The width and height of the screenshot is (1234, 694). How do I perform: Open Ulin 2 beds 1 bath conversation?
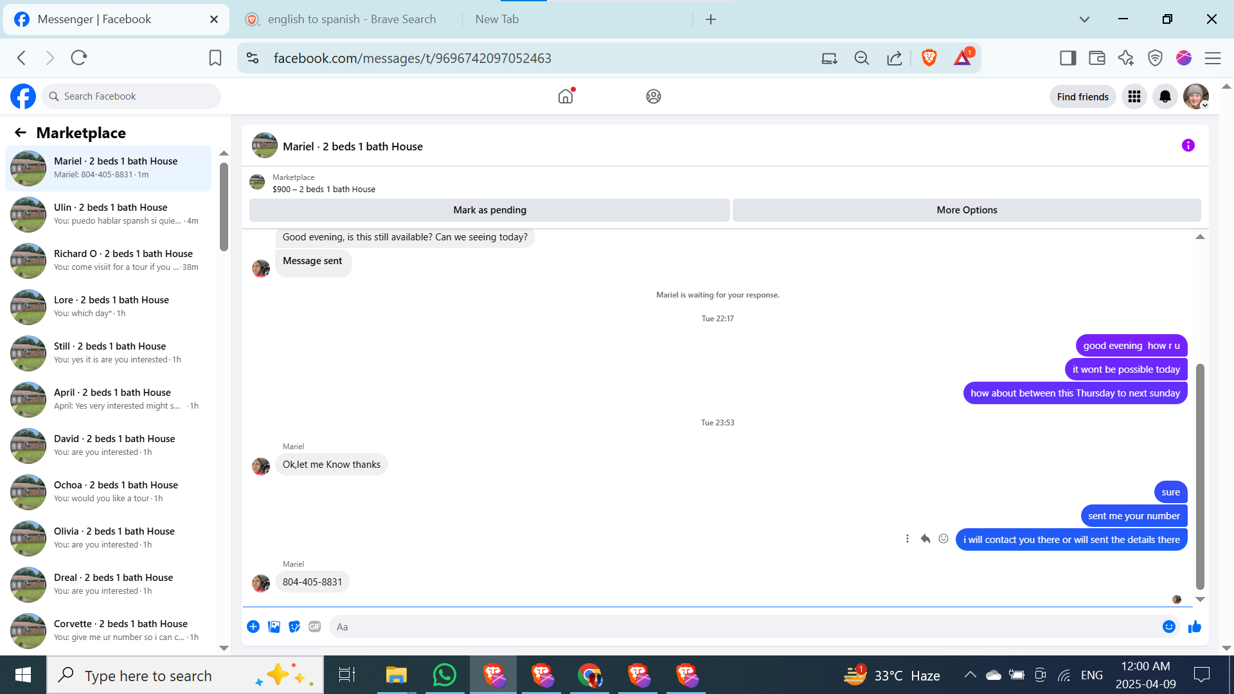pyautogui.click(x=109, y=214)
